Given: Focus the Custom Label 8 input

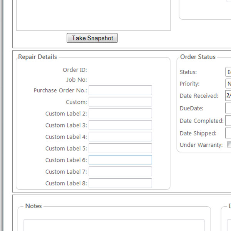Looking at the screenshot, I should 120,183.
